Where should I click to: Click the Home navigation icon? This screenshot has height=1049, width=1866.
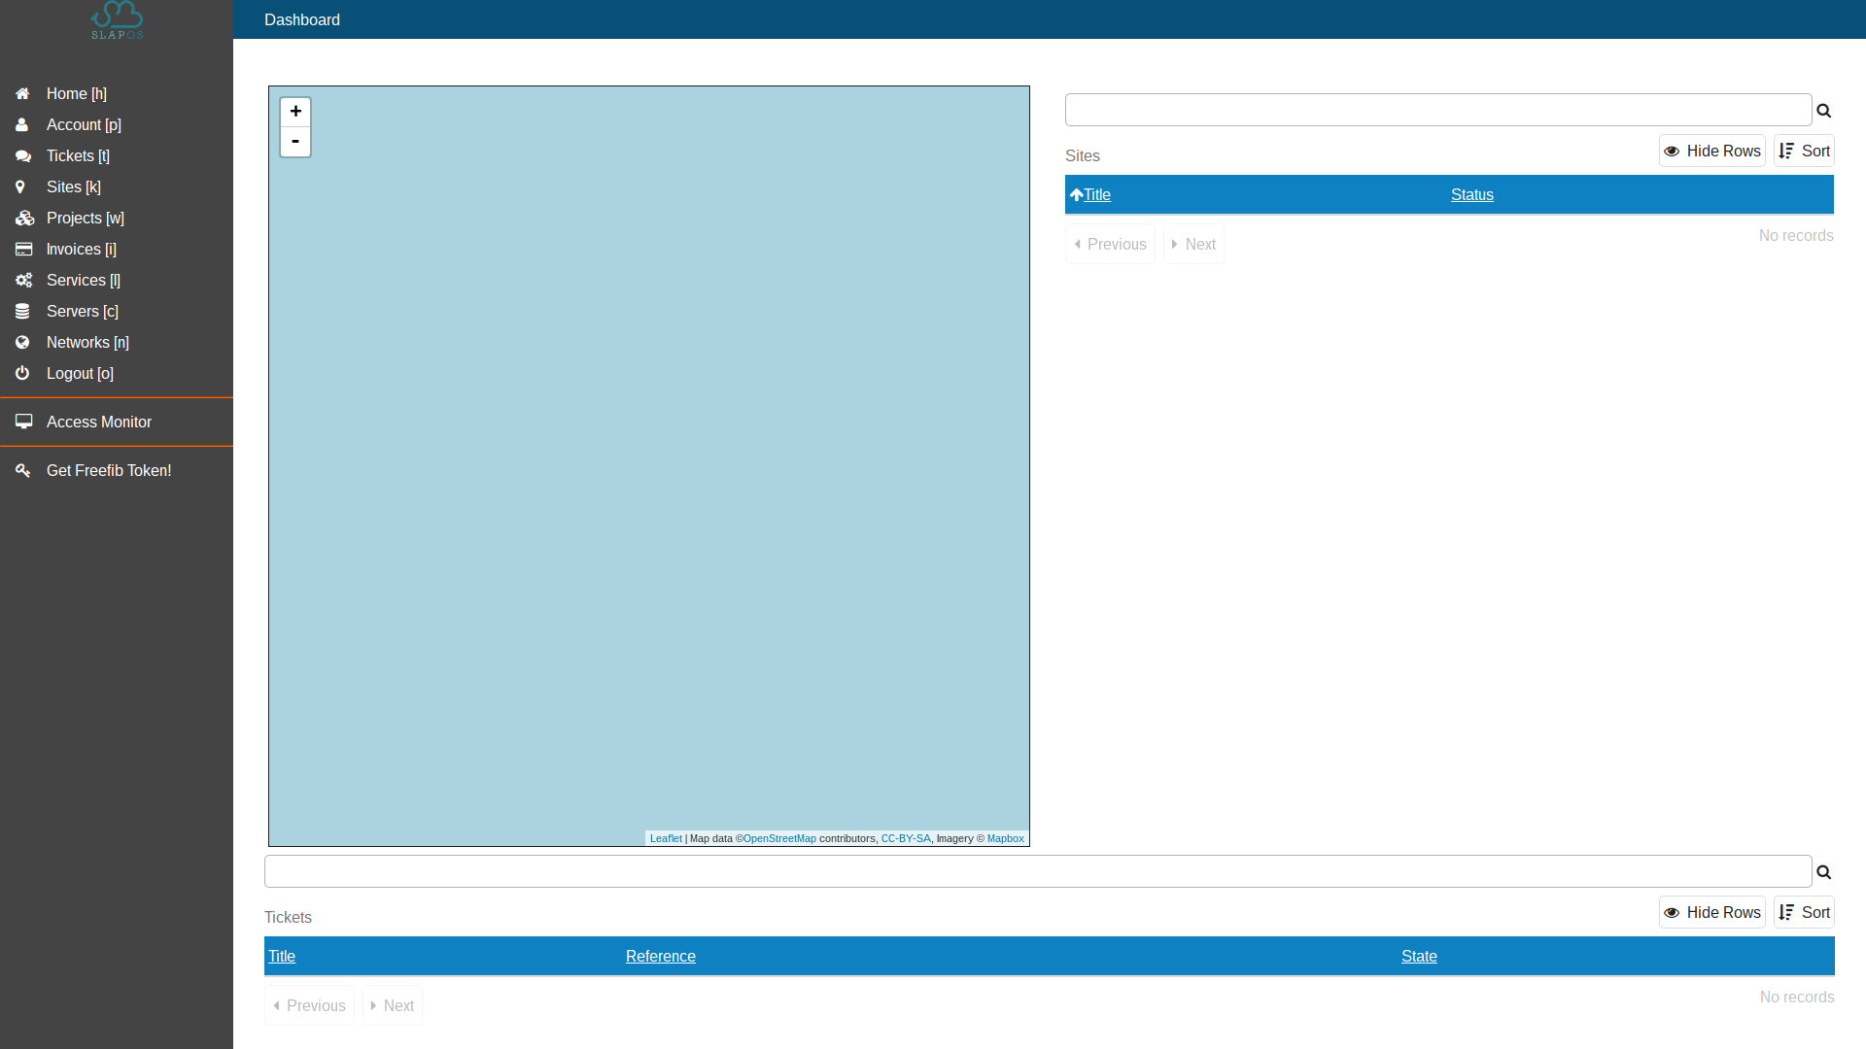click(23, 92)
